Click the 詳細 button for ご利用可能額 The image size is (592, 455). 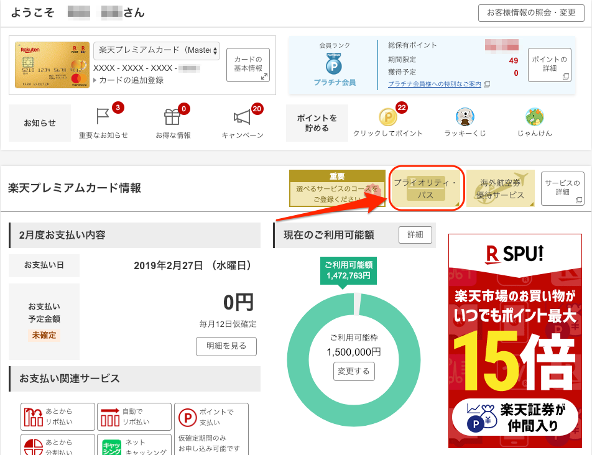pos(415,235)
